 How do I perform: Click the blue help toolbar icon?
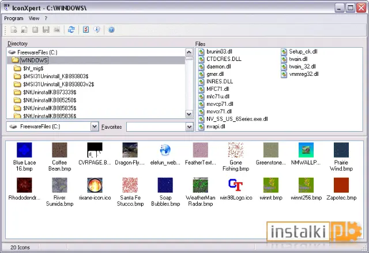111,29
